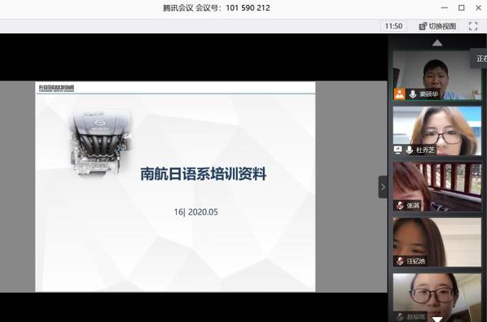The image size is (487, 322).
Task: Click muted microphone icon of 张淇
Action: tap(400, 206)
